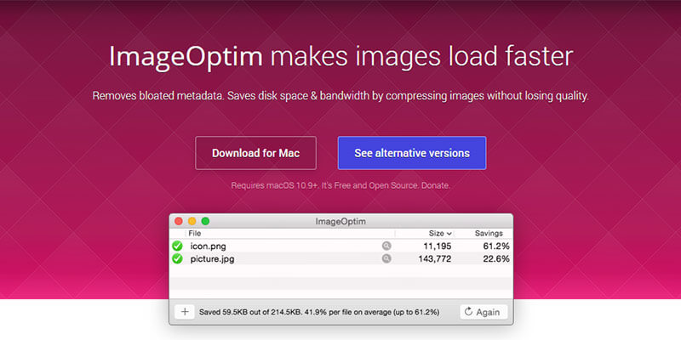681x340 pixels.
Task: Select the icon.png file name
Action: pyautogui.click(x=208, y=246)
